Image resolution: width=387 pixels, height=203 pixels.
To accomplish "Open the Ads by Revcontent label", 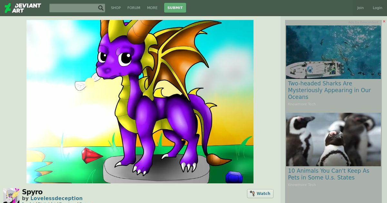I will (363, 22).
